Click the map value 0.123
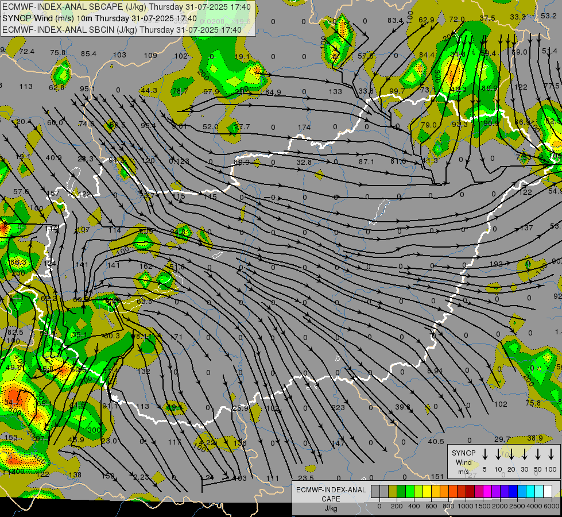 click(179, 161)
